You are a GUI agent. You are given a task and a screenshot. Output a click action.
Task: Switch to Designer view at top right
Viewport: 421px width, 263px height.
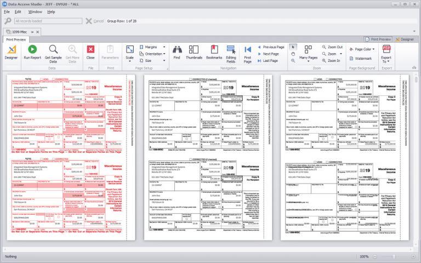406,39
